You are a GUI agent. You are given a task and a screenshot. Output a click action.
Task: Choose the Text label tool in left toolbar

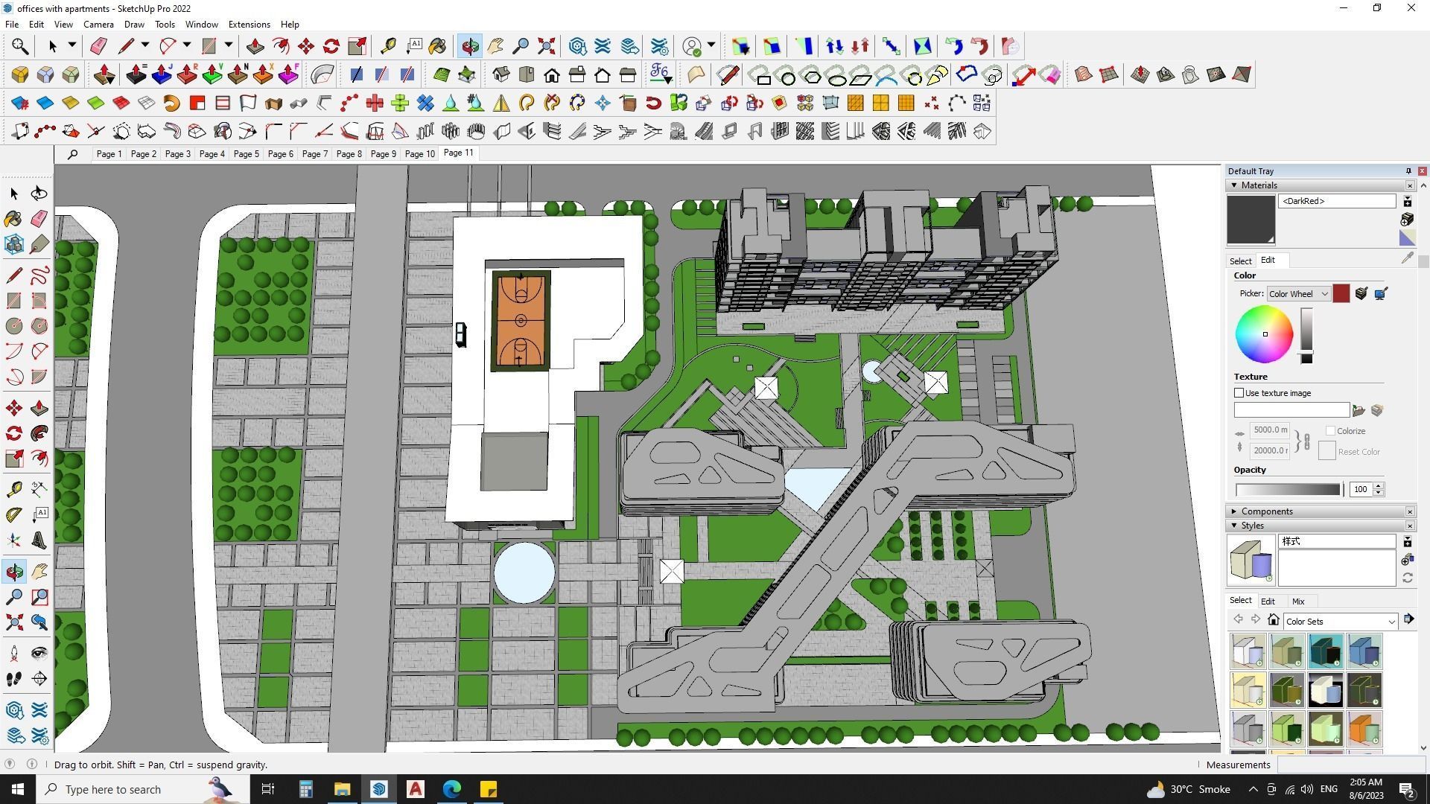[x=39, y=514]
